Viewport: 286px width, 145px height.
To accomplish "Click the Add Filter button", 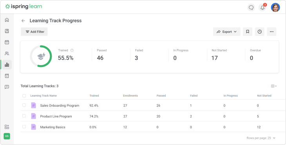I will [34, 32].
